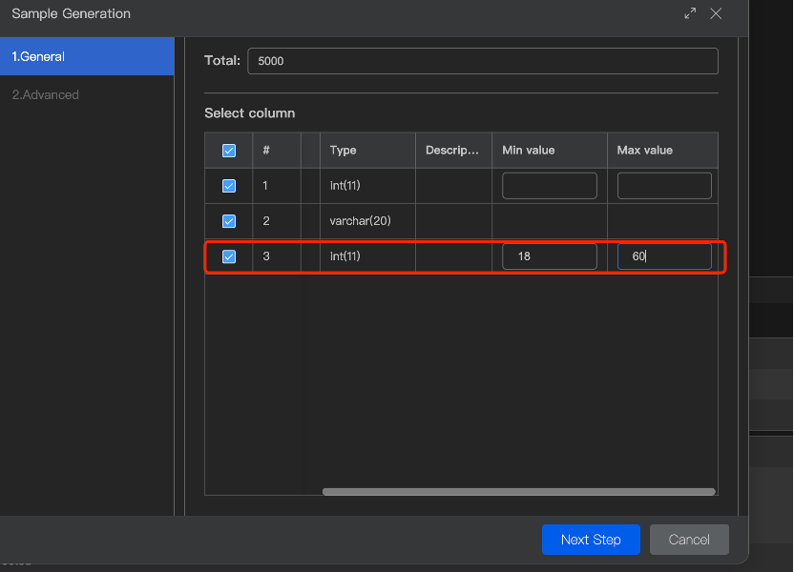Close the Sample Generation dialog
The image size is (794, 572).
tap(716, 13)
